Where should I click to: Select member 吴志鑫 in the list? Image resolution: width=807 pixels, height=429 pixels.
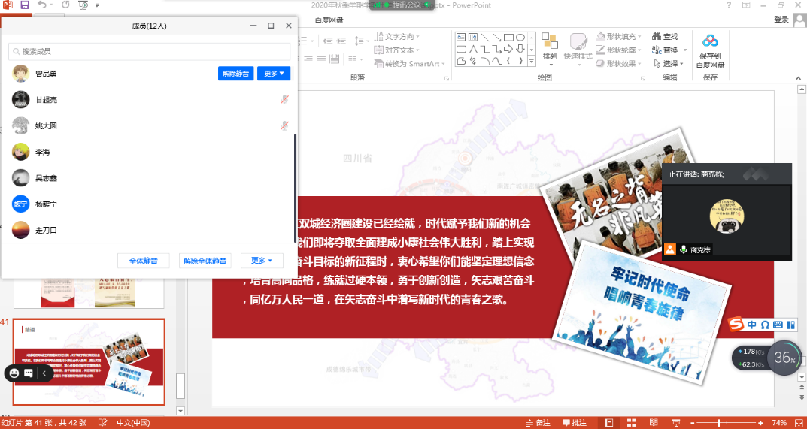pos(149,178)
